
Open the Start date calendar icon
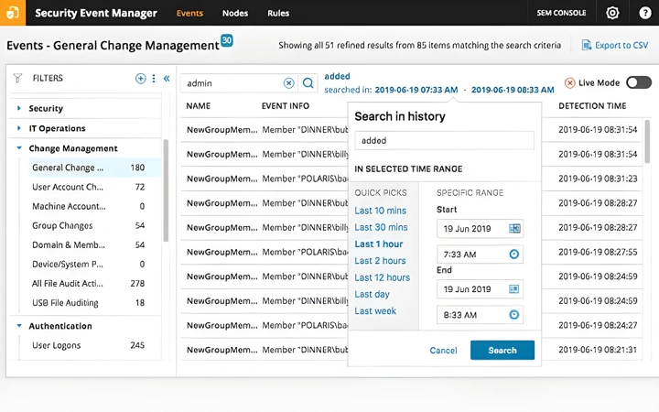514,228
